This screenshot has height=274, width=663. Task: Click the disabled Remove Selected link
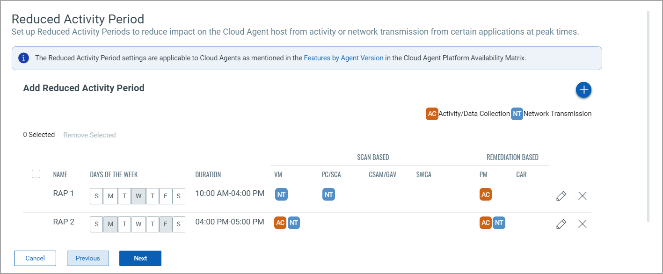[x=89, y=135]
